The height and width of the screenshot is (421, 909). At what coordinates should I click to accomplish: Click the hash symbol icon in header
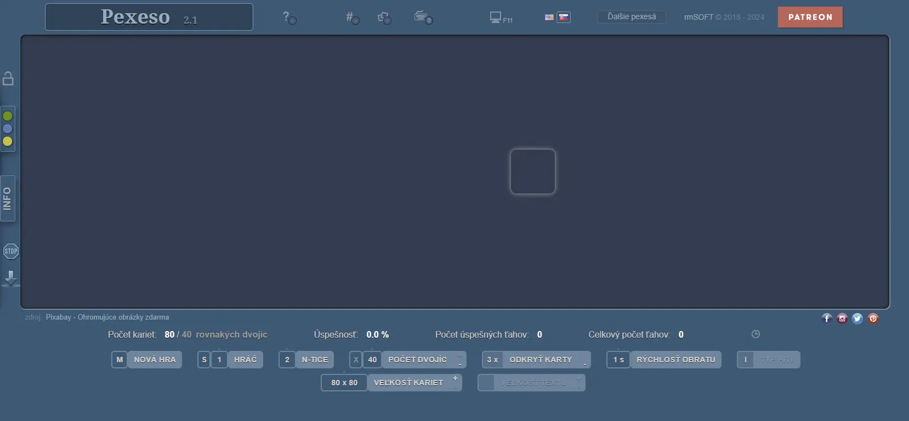pos(351,18)
